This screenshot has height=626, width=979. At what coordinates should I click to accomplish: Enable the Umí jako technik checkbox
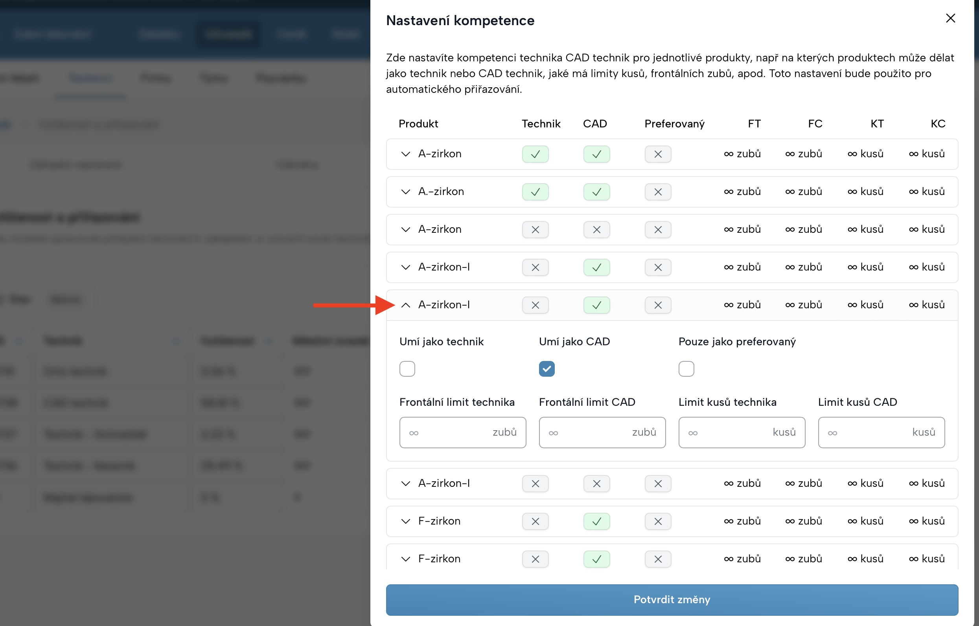click(x=407, y=369)
